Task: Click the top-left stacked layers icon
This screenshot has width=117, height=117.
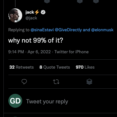Action: tap(47, 1)
